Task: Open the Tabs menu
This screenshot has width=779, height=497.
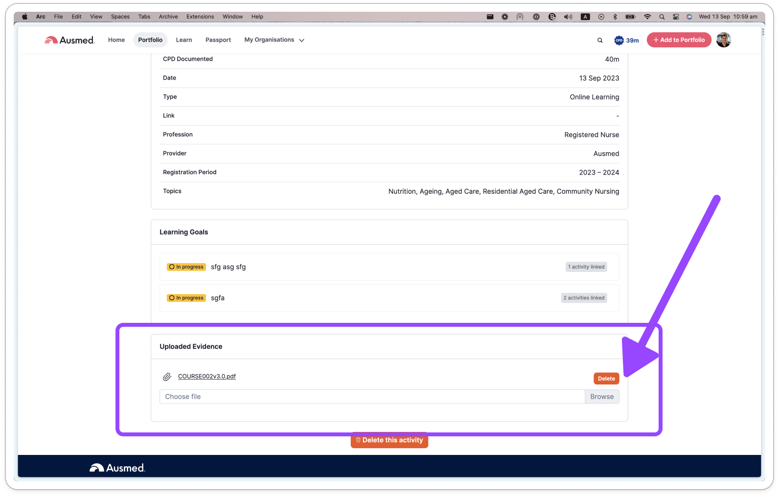Action: click(144, 17)
